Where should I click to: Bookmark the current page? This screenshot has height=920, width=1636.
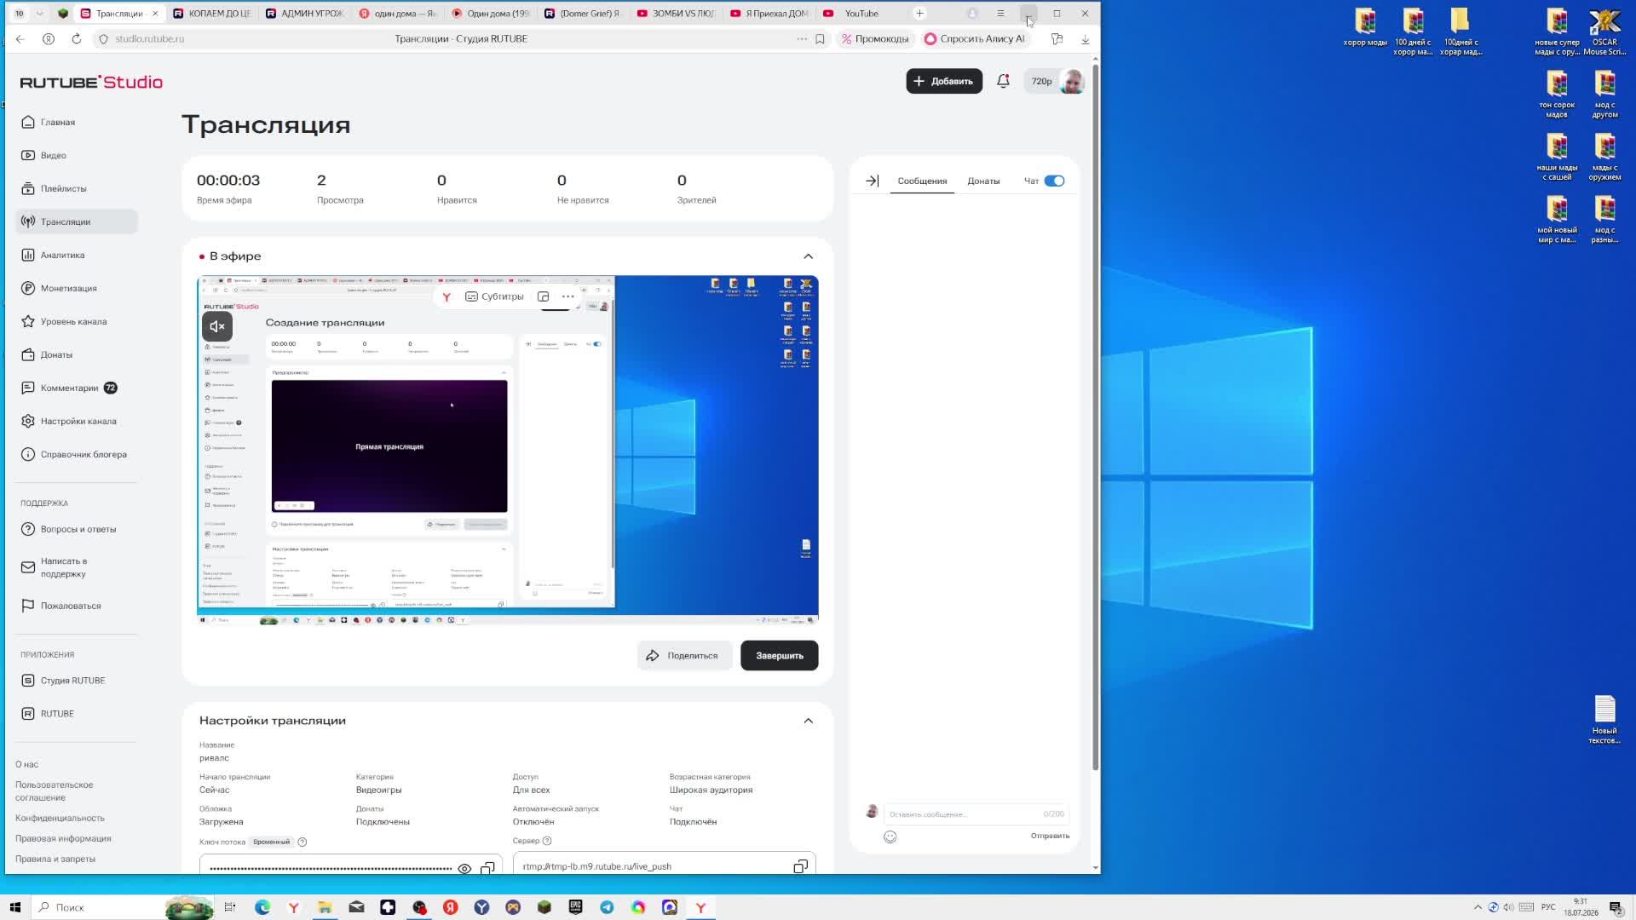820,38
